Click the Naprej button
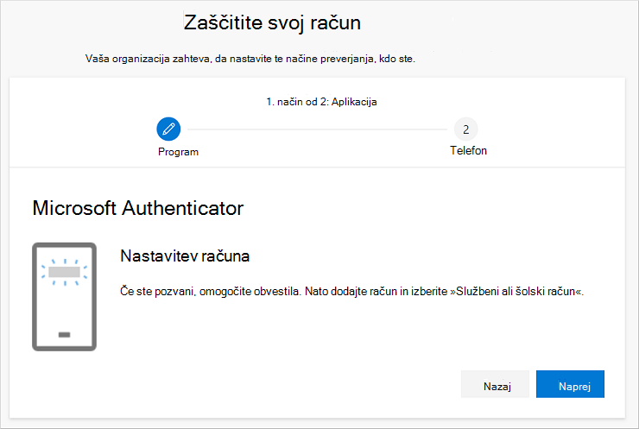The width and height of the screenshot is (639, 429). (570, 384)
